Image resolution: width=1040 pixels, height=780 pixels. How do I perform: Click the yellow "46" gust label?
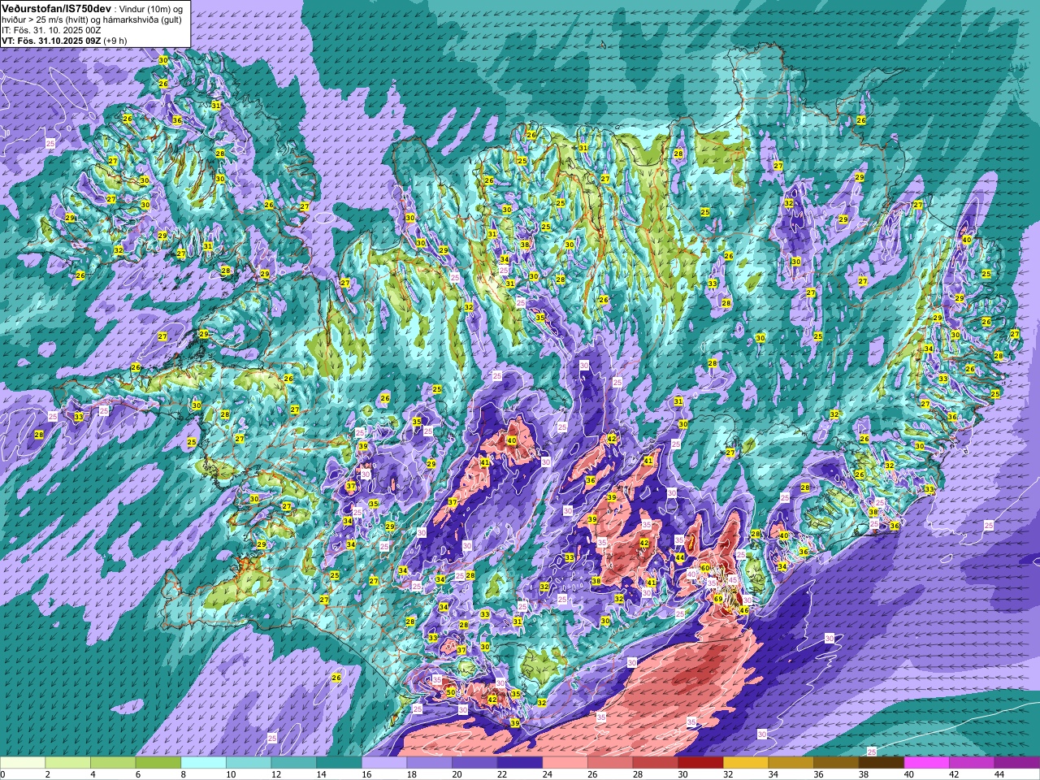pos(743,609)
